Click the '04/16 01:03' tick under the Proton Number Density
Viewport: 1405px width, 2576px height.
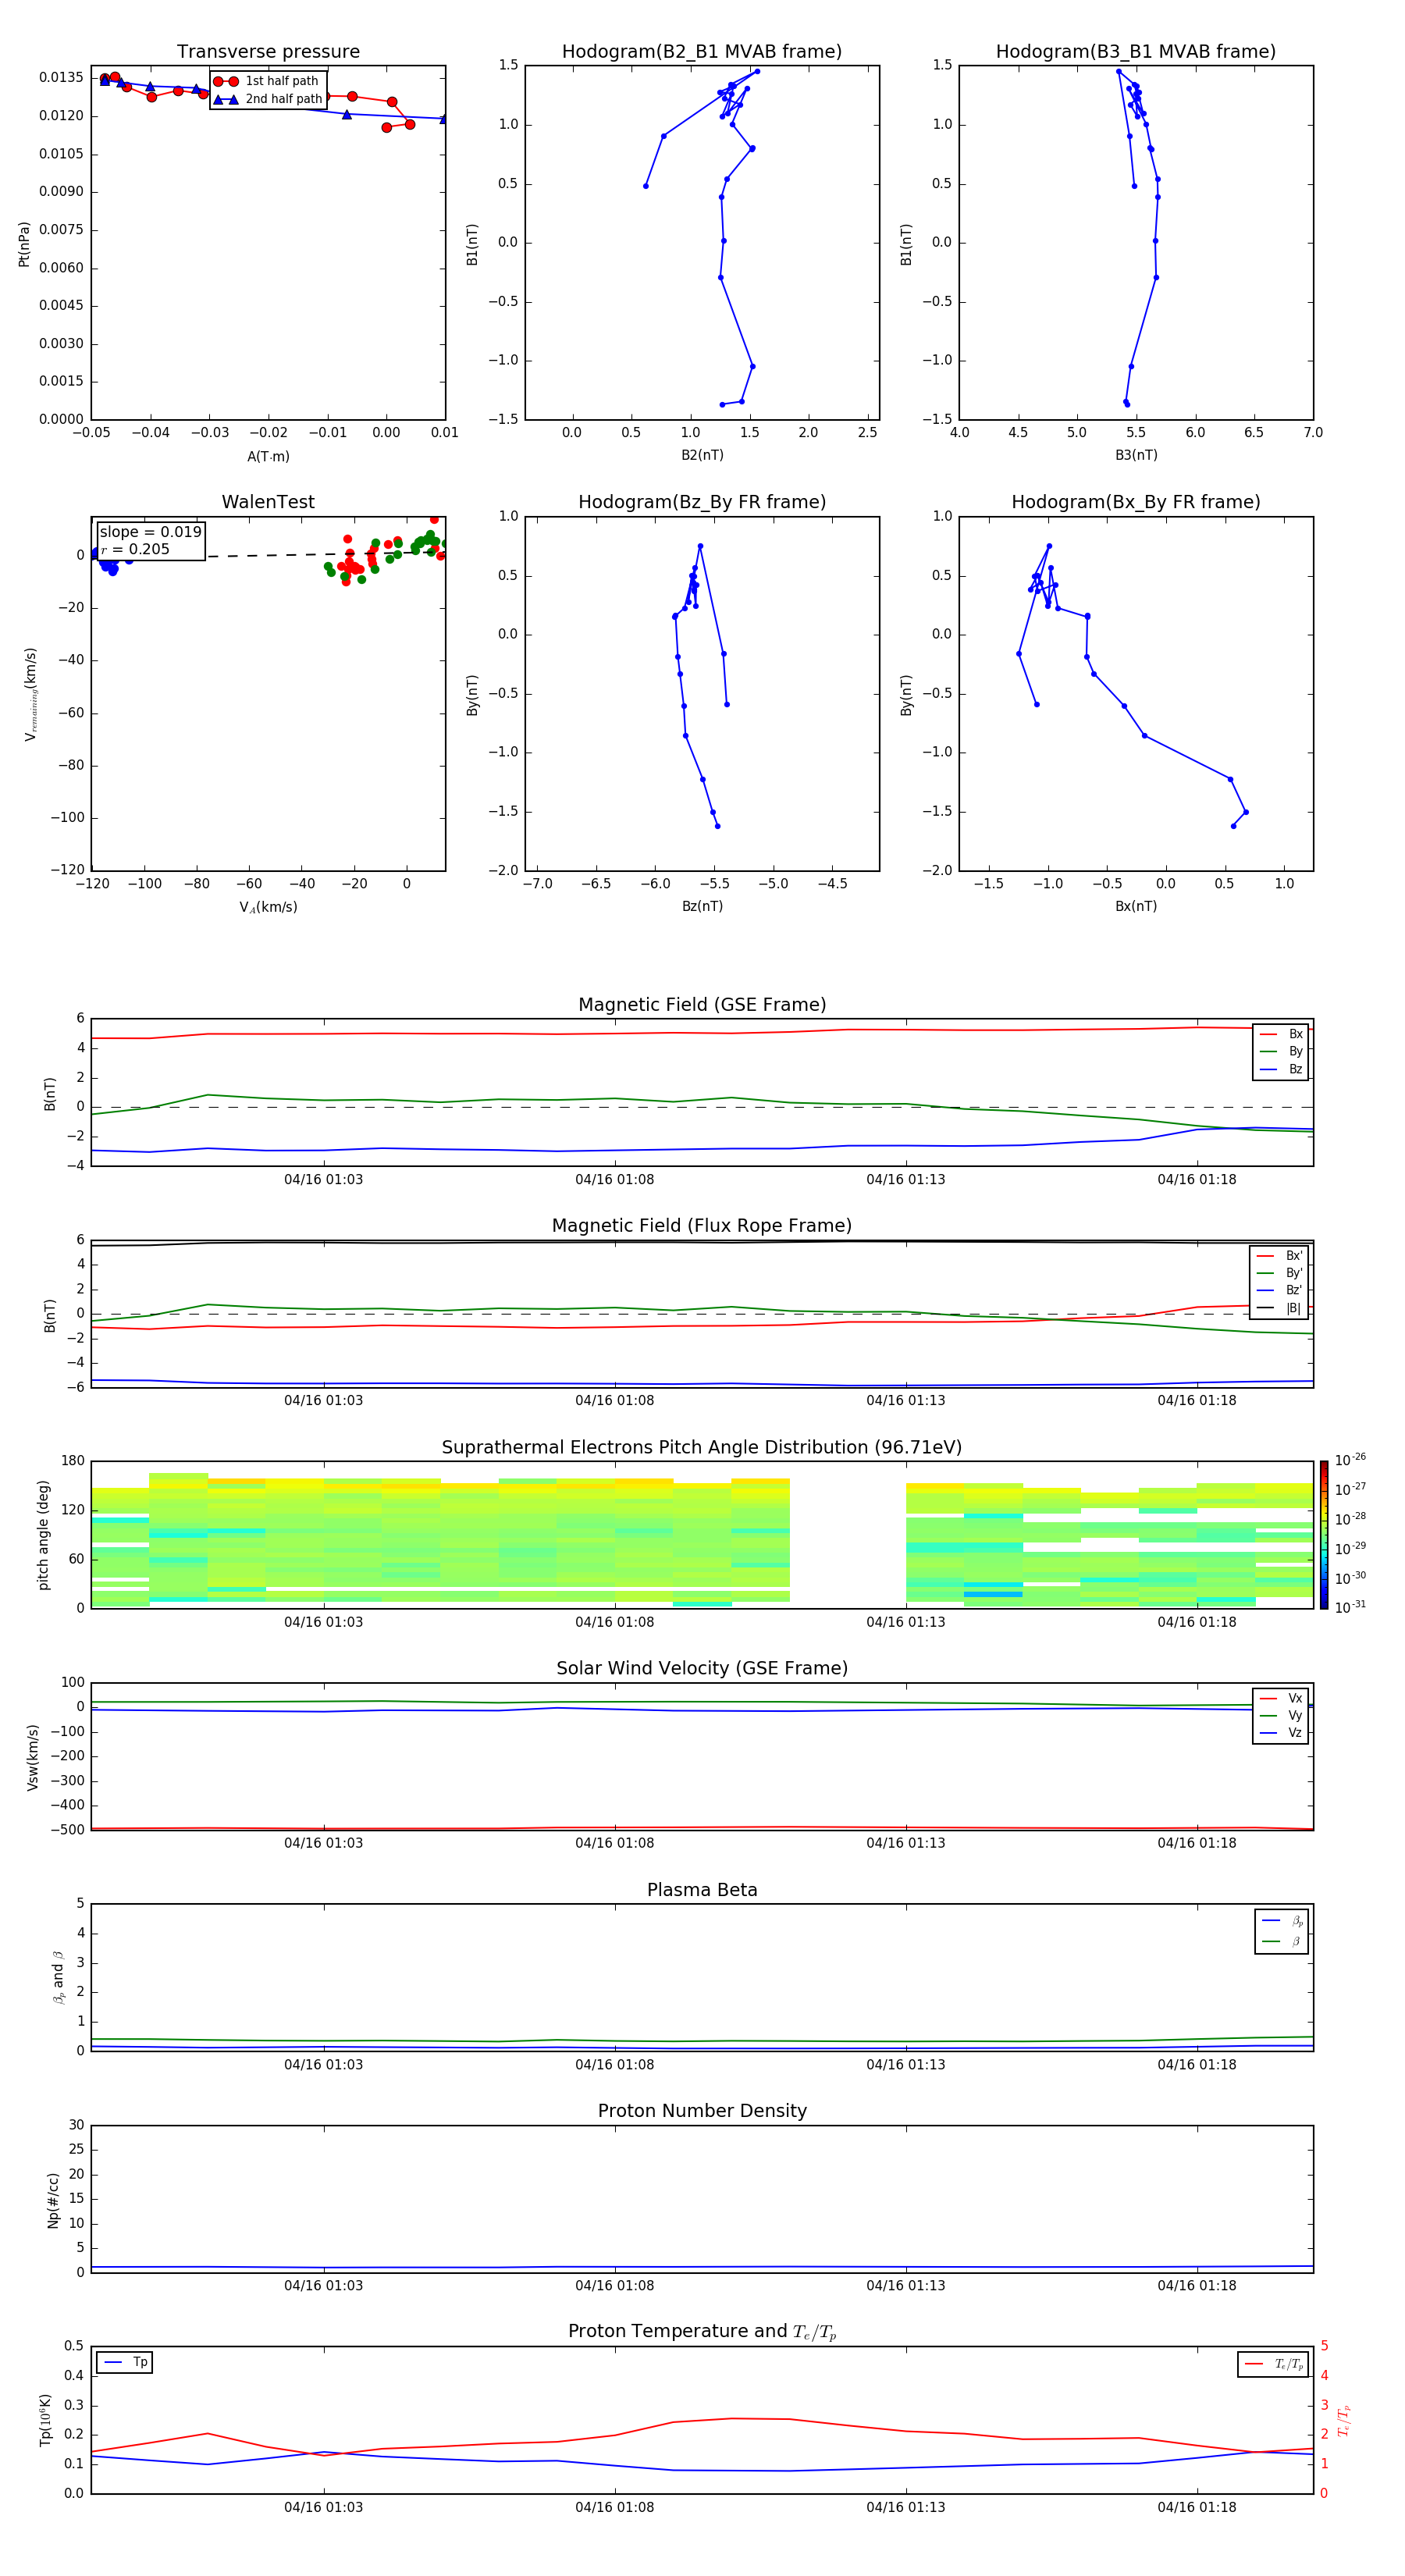point(323,2286)
